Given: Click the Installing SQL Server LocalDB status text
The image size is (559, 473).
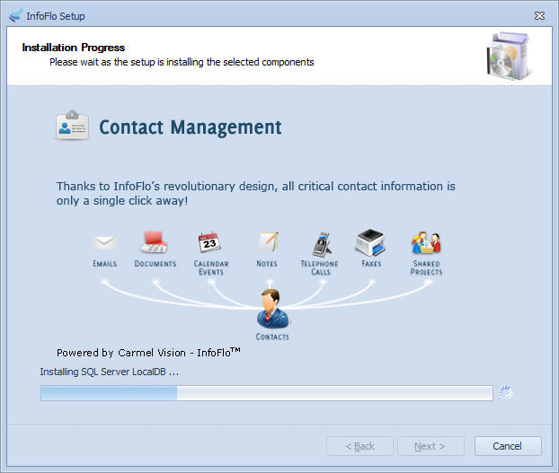Looking at the screenshot, I should click(x=110, y=372).
